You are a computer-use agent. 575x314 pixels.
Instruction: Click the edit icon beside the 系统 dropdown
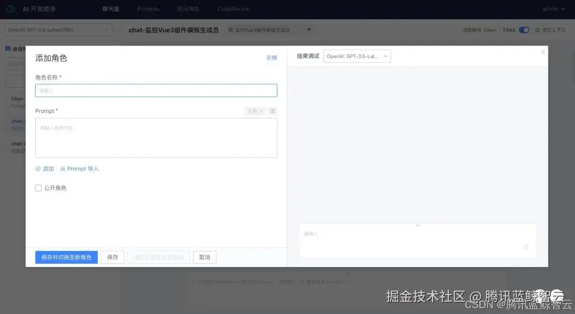(x=273, y=110)
